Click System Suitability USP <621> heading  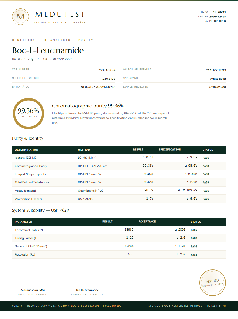coord(41,210)
